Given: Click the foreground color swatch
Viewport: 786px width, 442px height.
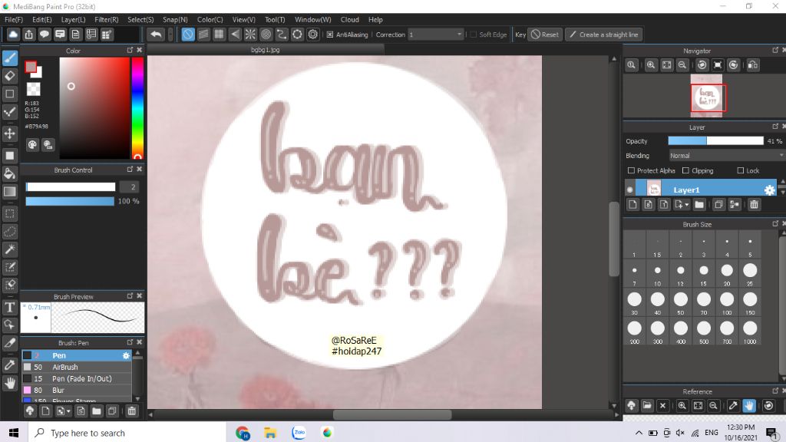Looking at the screenshot, I should point(31,67).
